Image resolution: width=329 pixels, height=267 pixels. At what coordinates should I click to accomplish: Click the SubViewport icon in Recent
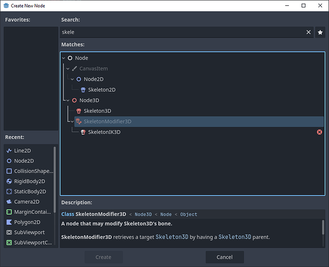tap(9, 232)
